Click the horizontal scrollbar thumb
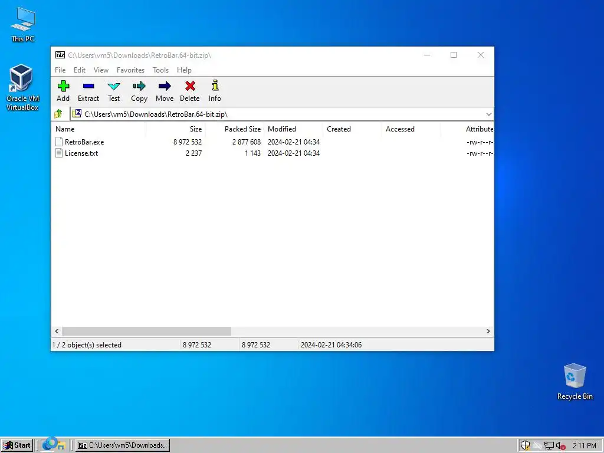Screen dimensions: 604x453 pyautogui.click(x=146, y=331)
